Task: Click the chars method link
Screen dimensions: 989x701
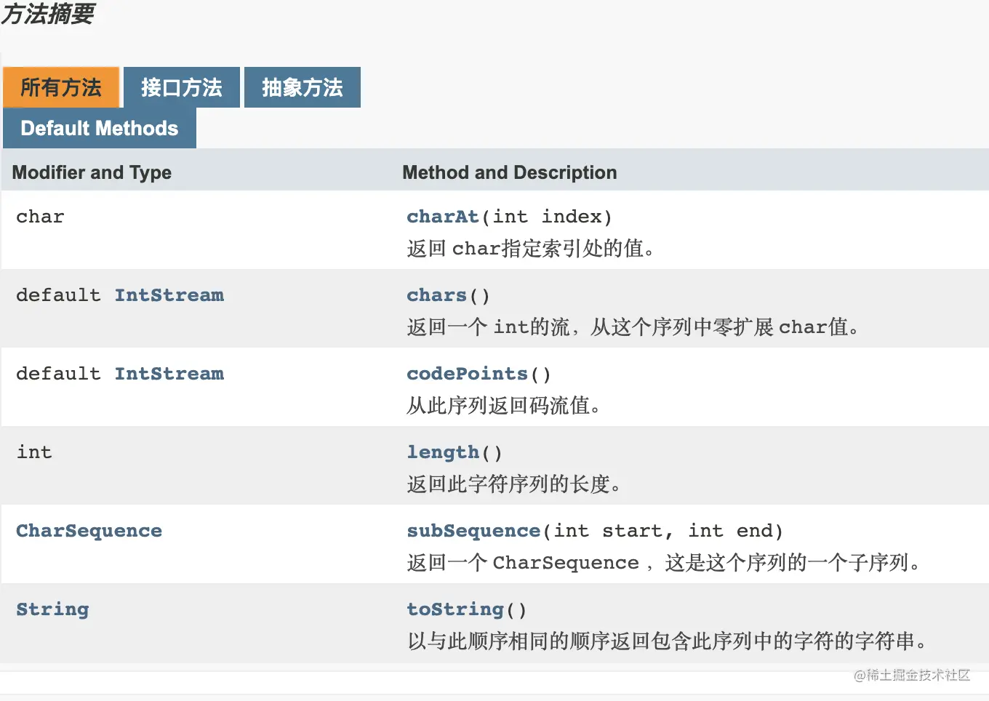Action: pos(436,295)
